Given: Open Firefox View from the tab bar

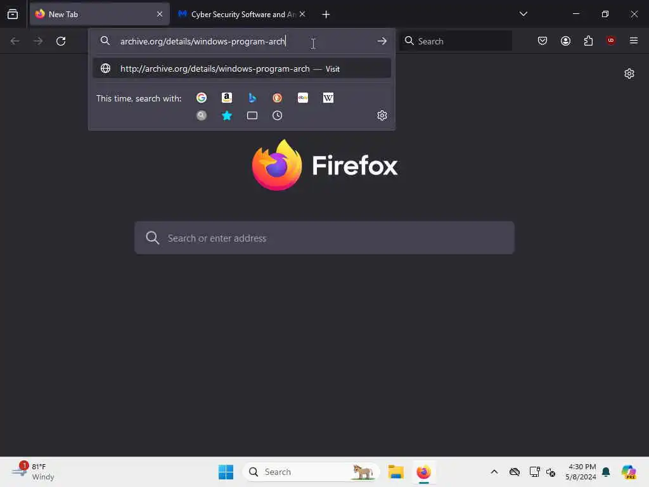Looking at the screenshot, I should [13, 14].
